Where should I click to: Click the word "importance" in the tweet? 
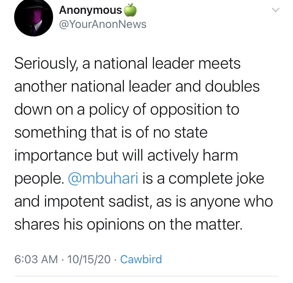click(53, 156)
